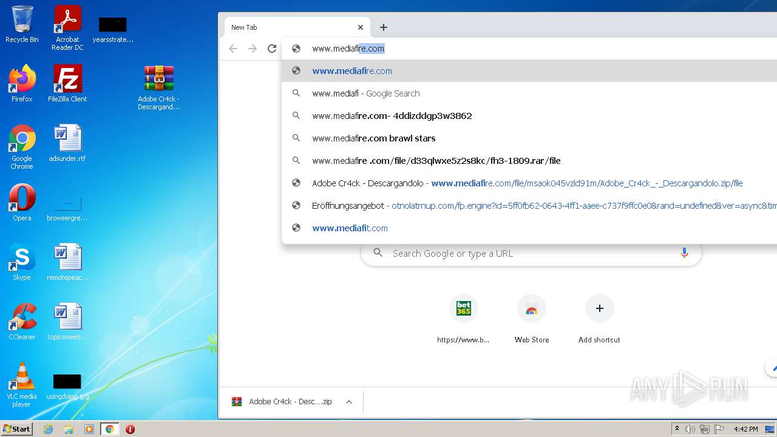Open Action Center flag icon

click(x=719, y=429)
